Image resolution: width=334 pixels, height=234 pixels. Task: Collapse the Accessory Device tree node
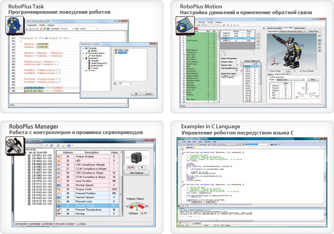84,53
